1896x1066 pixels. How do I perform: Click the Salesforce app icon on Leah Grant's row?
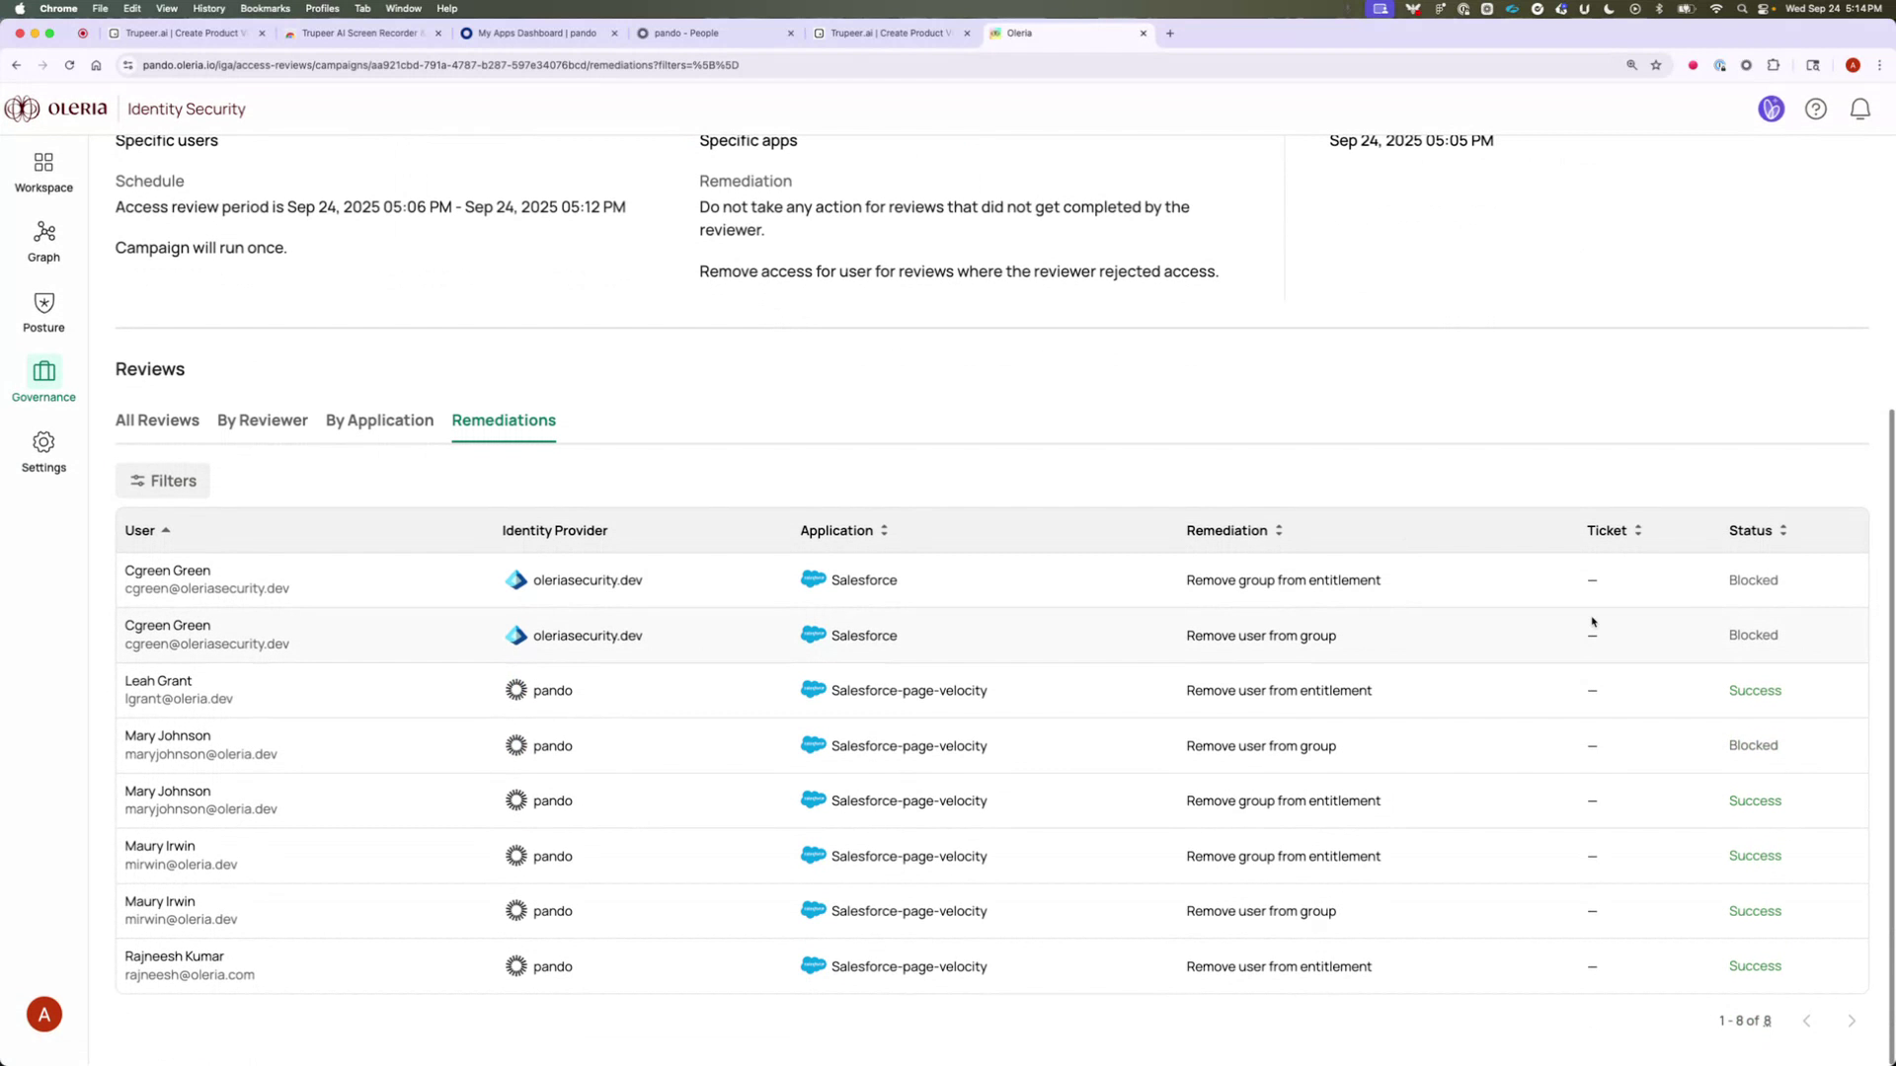click(x=813, y=689)
